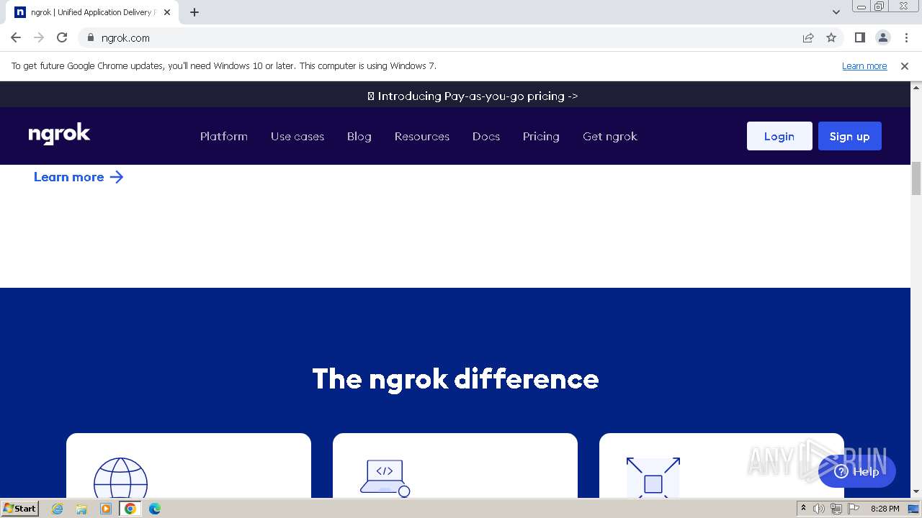
Task: Go to the Blog page
Action: tap(359, 136)
